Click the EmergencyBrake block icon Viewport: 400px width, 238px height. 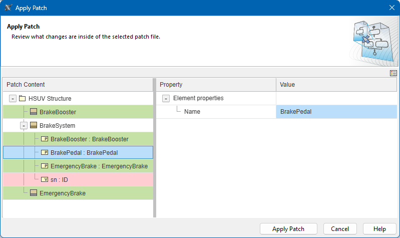[x=34, y=193]
